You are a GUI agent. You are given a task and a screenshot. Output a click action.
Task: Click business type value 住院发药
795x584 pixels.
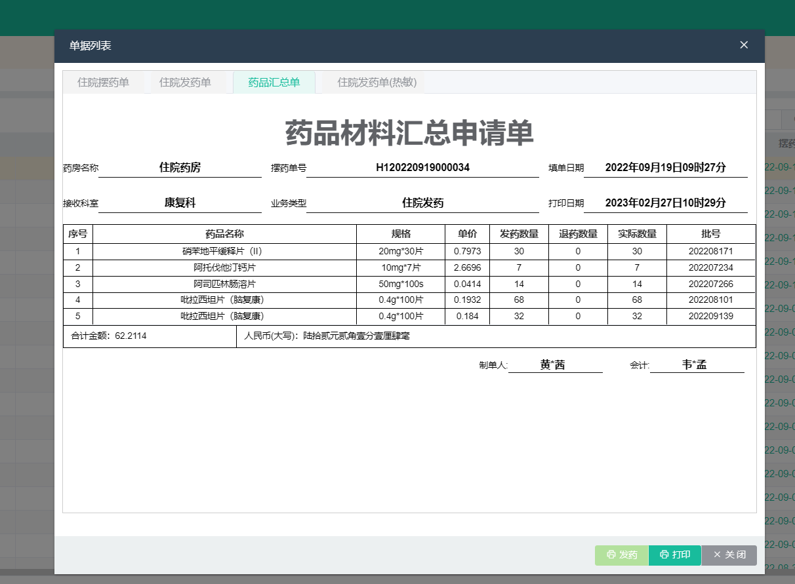click(422, 203)
